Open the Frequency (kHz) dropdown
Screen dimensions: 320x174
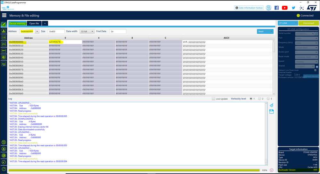307,43
